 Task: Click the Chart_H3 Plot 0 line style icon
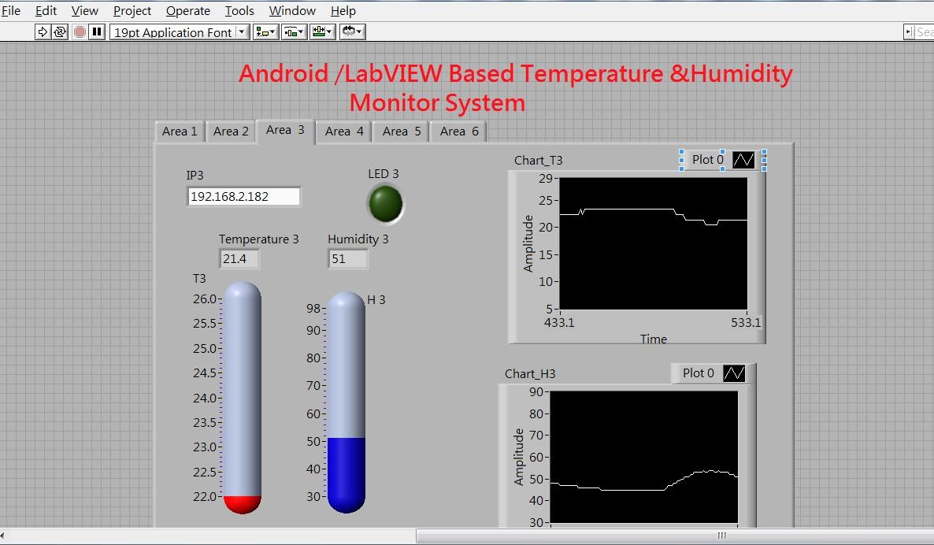coord(734,373)
